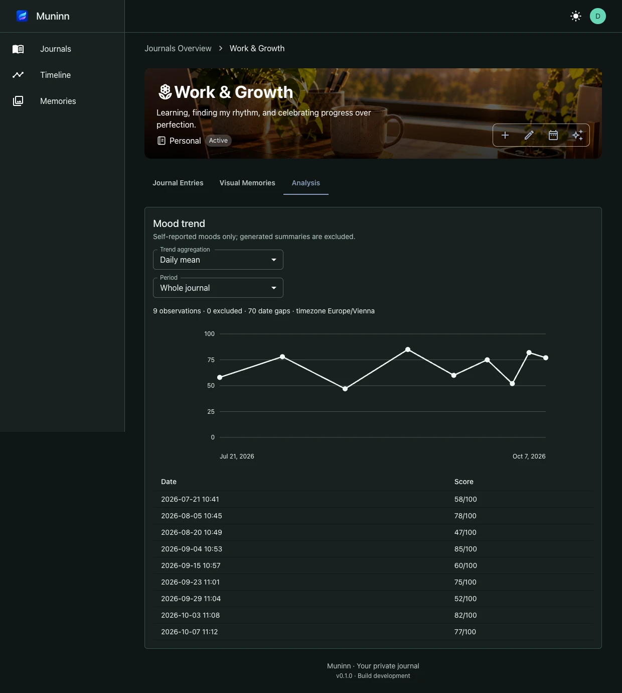
Task: Open the Timeline sidebar icon
Action: click(18, 75)
